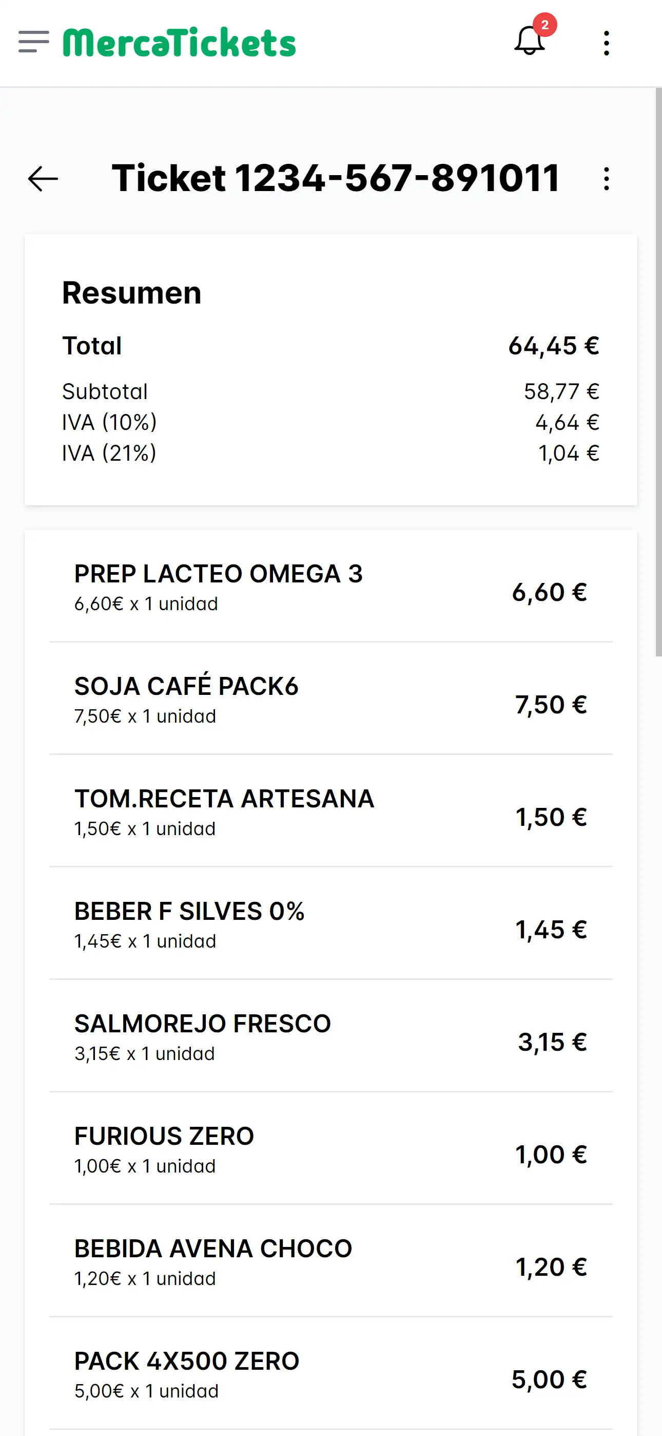662x1436 pixels.
Task: Tap the BEBIDA AVENA CHOCO item
Action: coord(330,1262)
